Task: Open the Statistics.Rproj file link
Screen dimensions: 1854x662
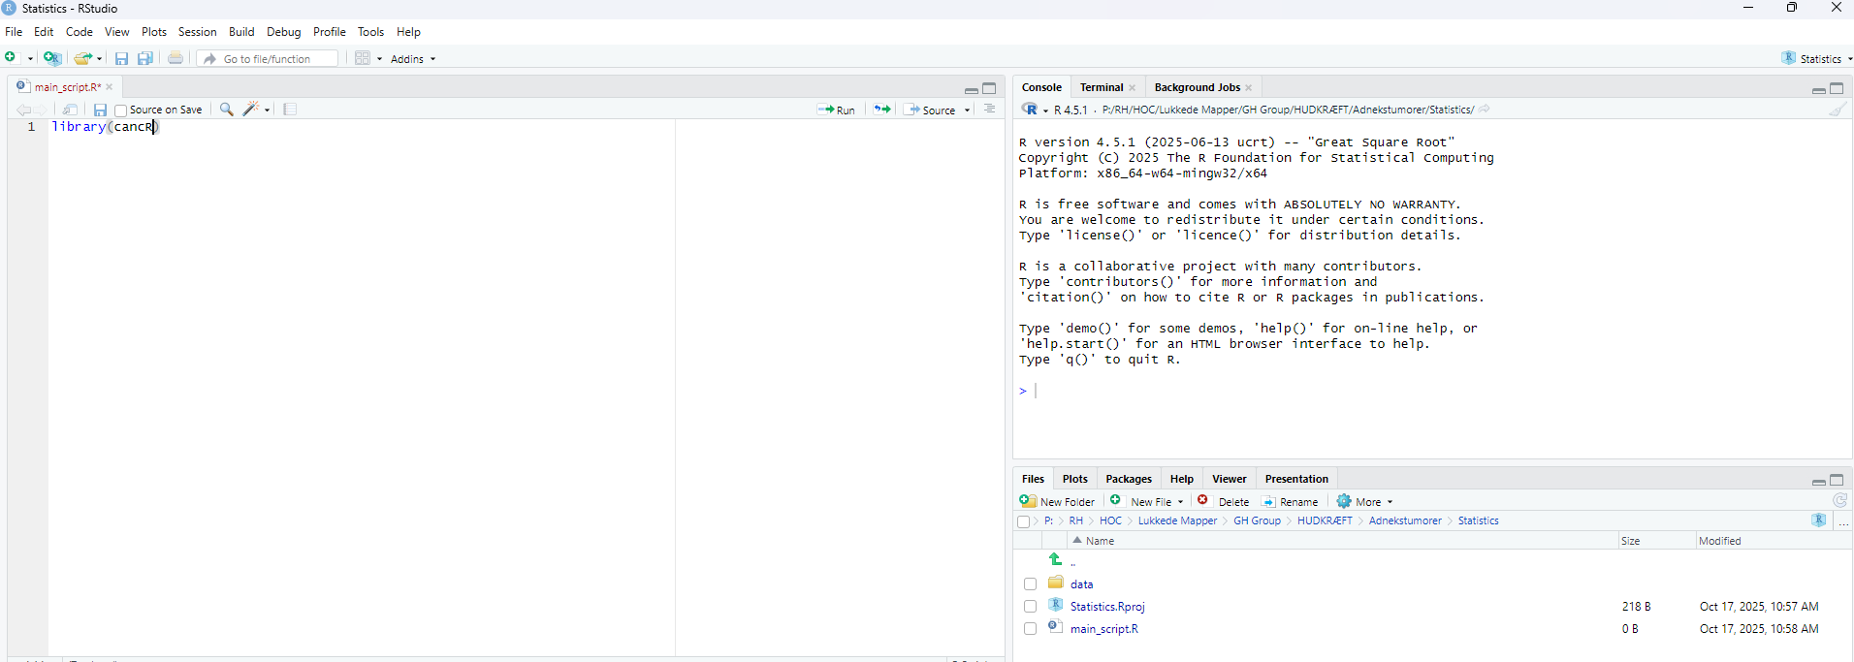Action: tap(1107, 607)
